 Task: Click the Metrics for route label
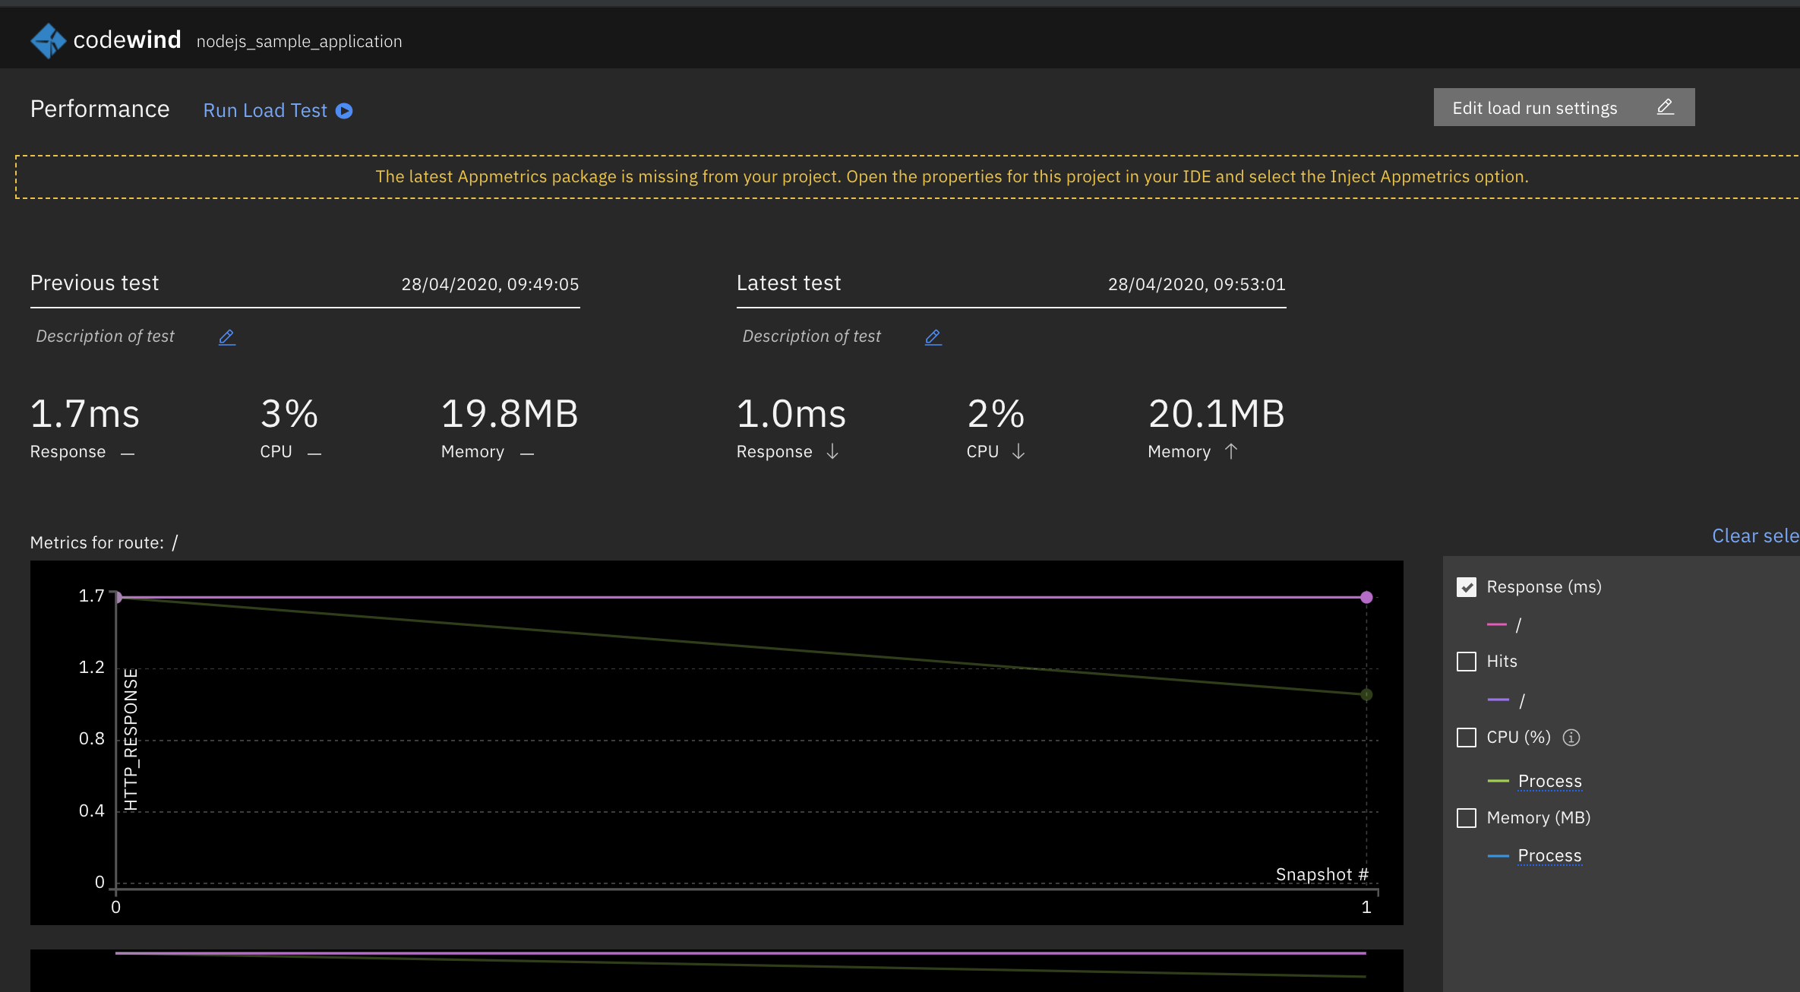97,543
